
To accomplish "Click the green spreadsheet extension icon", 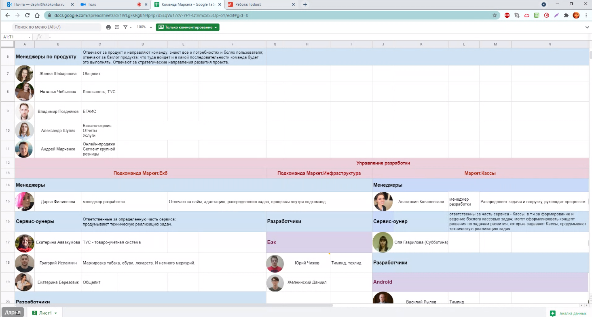I will (x=537, y=15).
